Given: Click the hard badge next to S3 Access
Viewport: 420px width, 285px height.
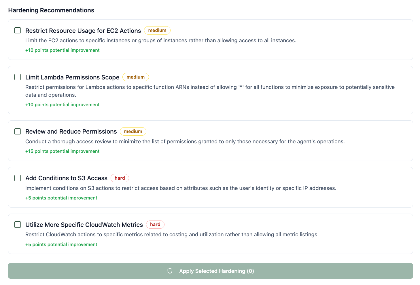Looking at the screenshot, I should coord(120,178).
